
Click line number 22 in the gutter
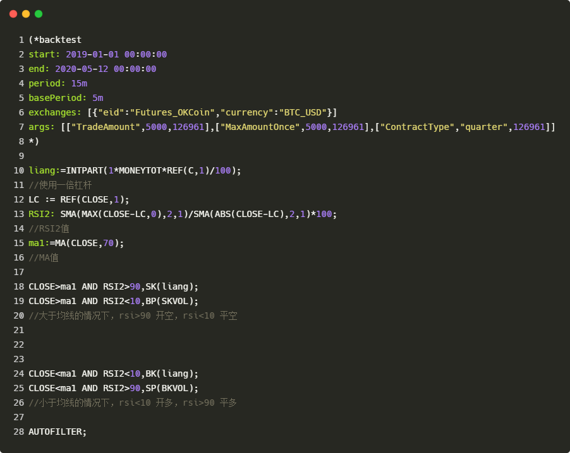(x=19, y=345)
